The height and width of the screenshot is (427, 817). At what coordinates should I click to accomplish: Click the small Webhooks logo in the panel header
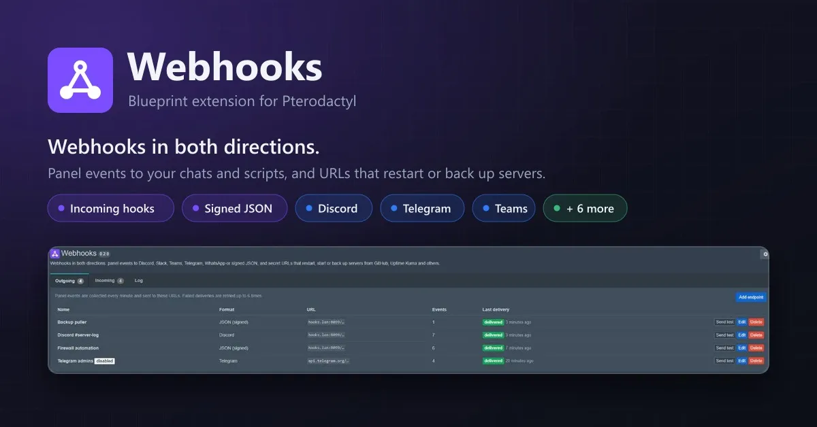click(55, 254)
